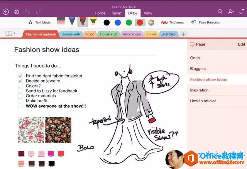Select the black ink color
Screen dimensions: 247x169
pos(107,22)
